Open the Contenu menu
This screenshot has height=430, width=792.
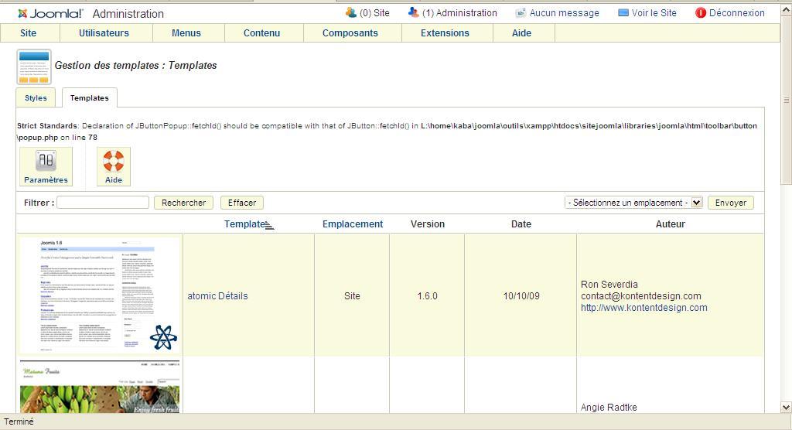[261, 32]
